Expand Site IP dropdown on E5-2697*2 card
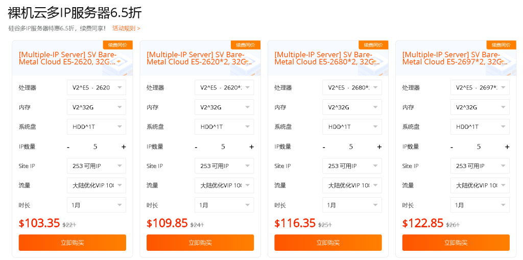The image size is (523, 260). (480, 166)
